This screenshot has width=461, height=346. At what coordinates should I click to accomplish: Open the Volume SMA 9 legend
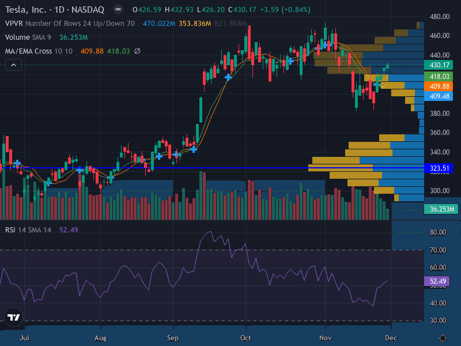(28, 37)
